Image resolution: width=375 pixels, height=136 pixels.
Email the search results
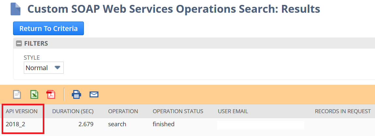pyautogui.click(x=94, y=95)
